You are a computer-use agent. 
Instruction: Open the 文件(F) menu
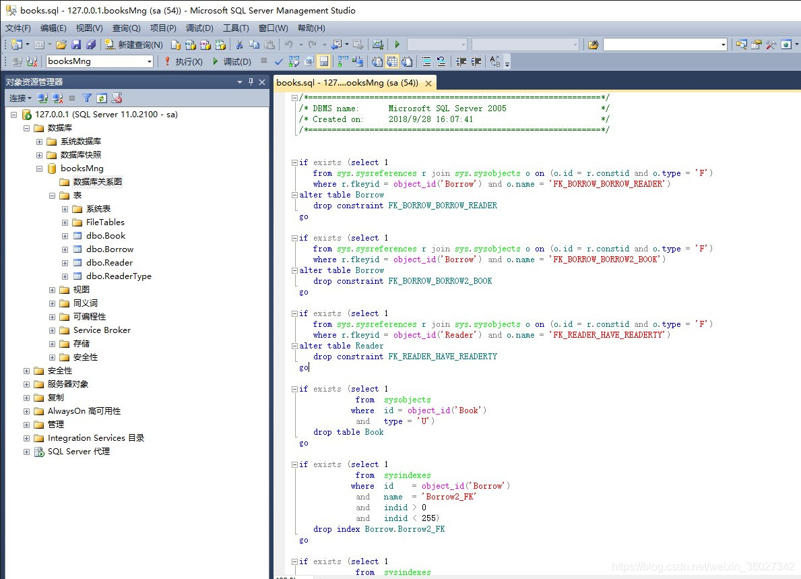[18, 28]
